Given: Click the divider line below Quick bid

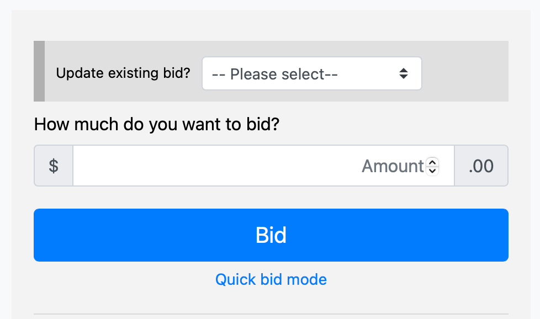Looking at the screenshot, I should point(271,314).
